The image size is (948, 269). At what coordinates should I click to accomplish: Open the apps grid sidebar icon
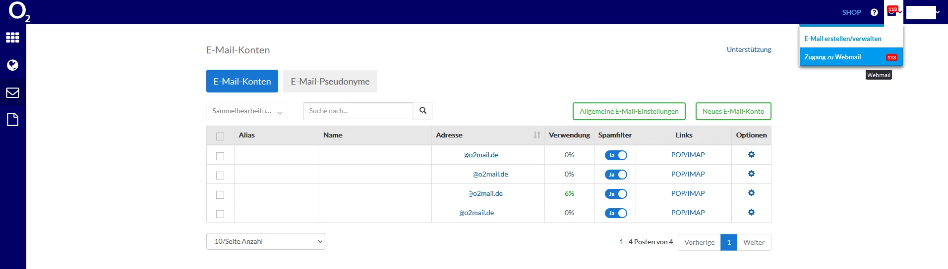[12, 38]
